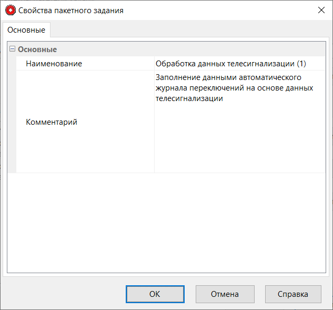Select the "Наименование" property label
This screenshot has width=333, height=310.
pyautogui.click(x=54, y=64)
